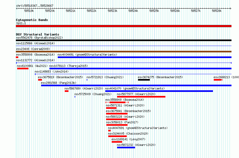Screen dimensions: 239x158
Task: Open nsv1115866 (Alsmadi2014) label
Action: pyautogui.click(x=35, y=43)
